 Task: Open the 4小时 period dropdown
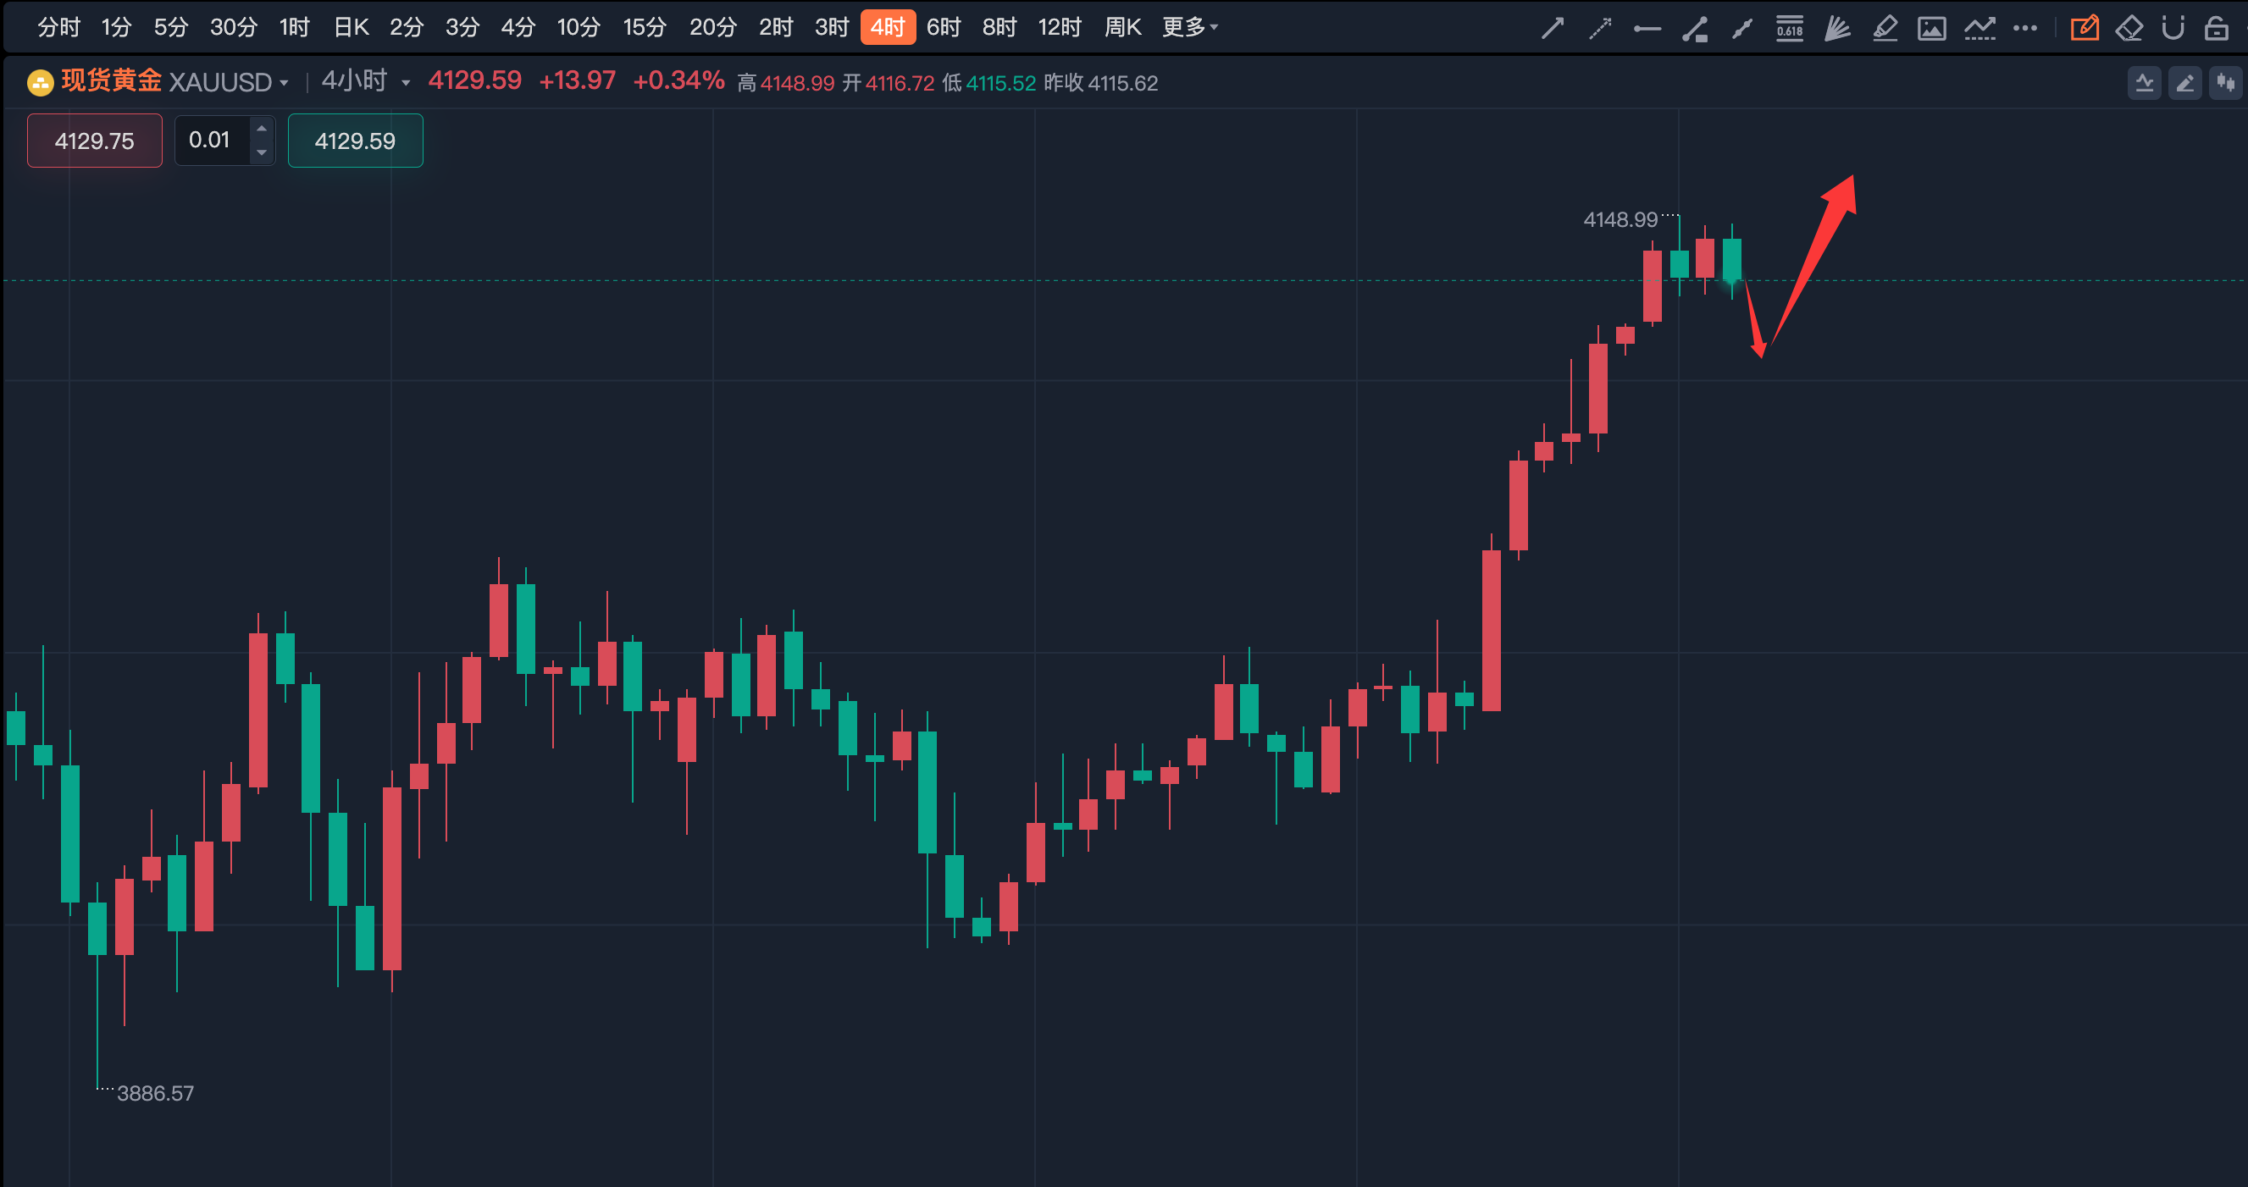(x=405, y=83)
